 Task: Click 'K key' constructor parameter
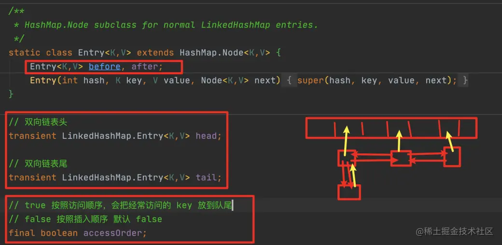[128, 80]
